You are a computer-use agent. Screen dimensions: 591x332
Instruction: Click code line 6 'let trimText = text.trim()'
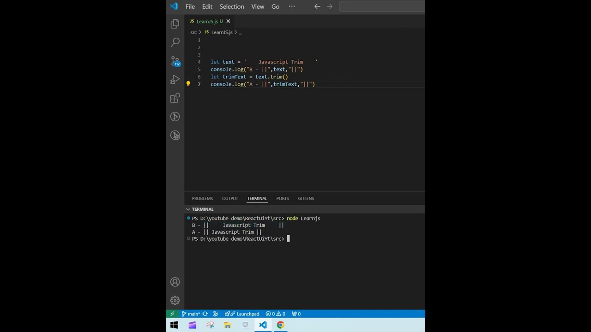click(249, 77)
